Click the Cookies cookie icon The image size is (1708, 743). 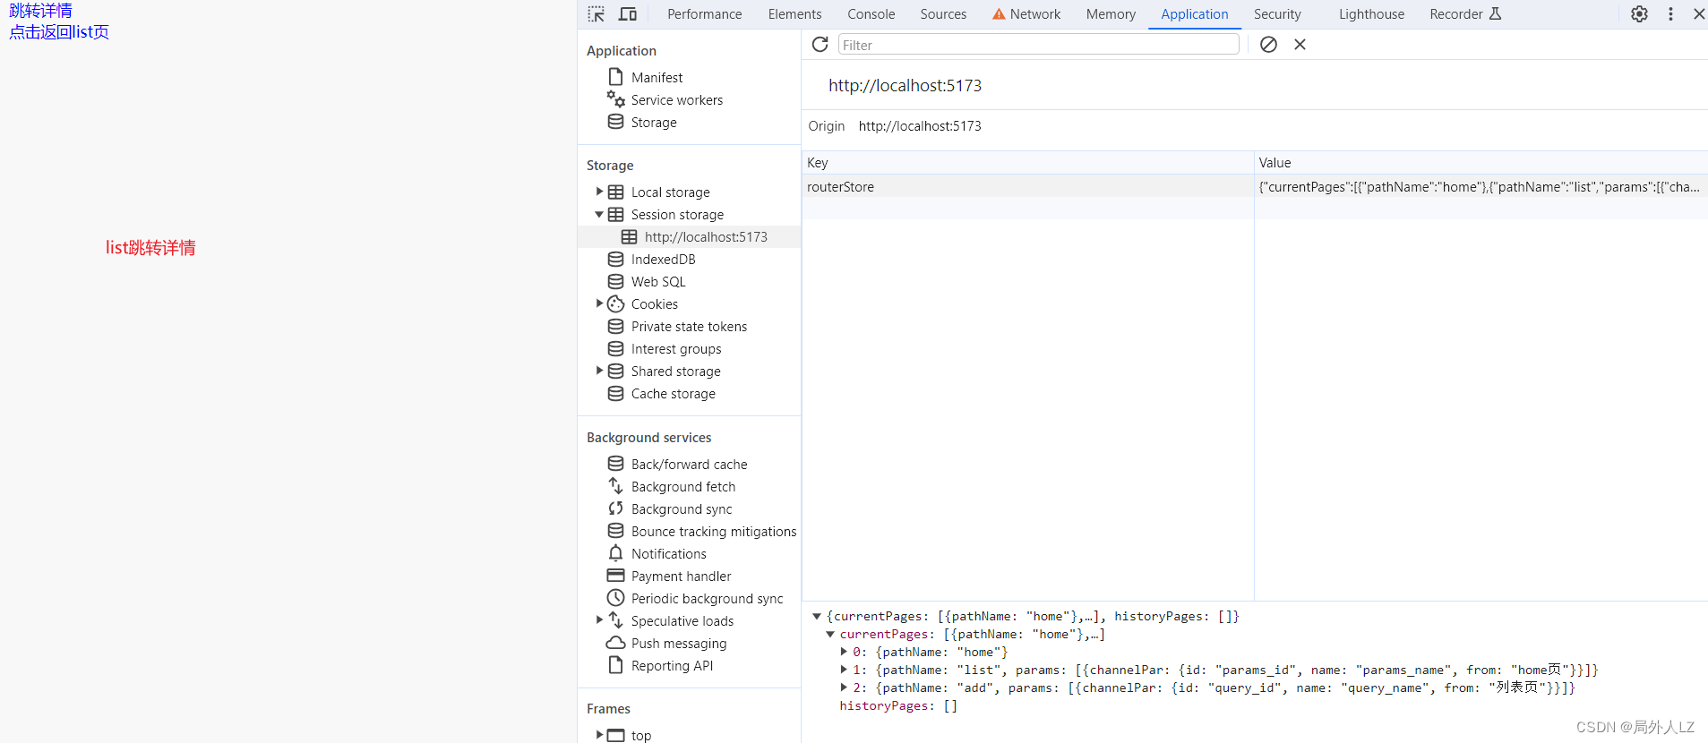click(x=615, y=304)
